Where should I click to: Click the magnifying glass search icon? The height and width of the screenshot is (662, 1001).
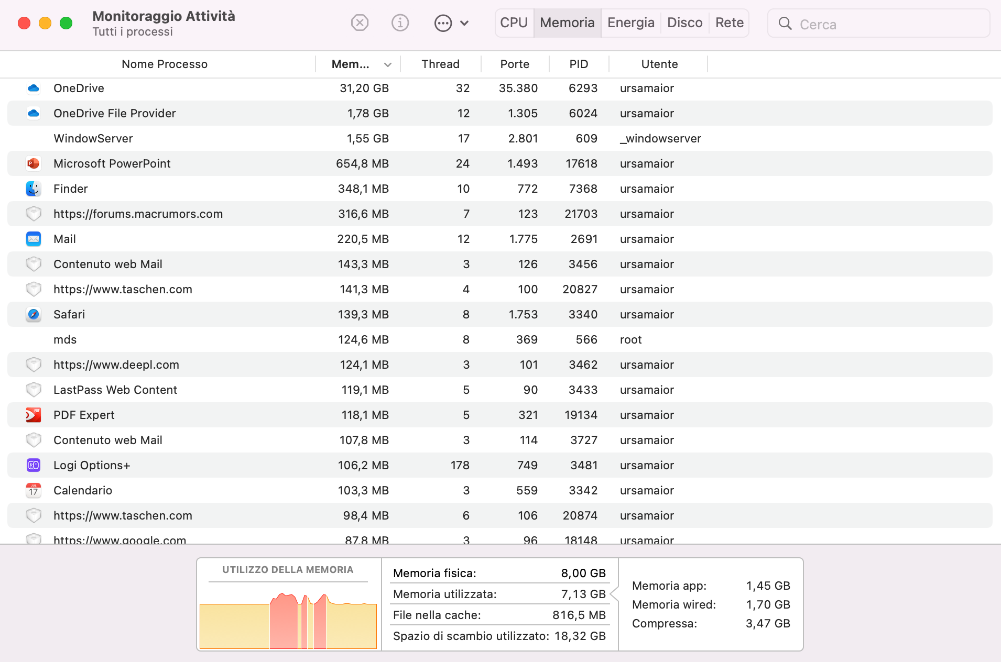(x=785, y=24)
